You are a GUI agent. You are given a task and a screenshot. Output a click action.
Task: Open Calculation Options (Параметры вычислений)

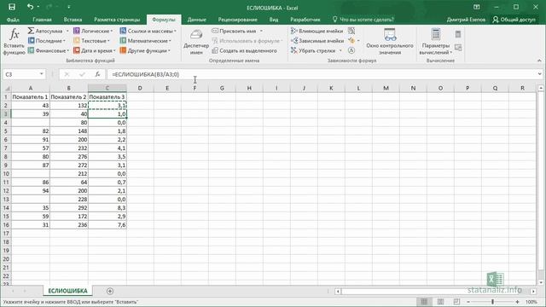[435, 42]
